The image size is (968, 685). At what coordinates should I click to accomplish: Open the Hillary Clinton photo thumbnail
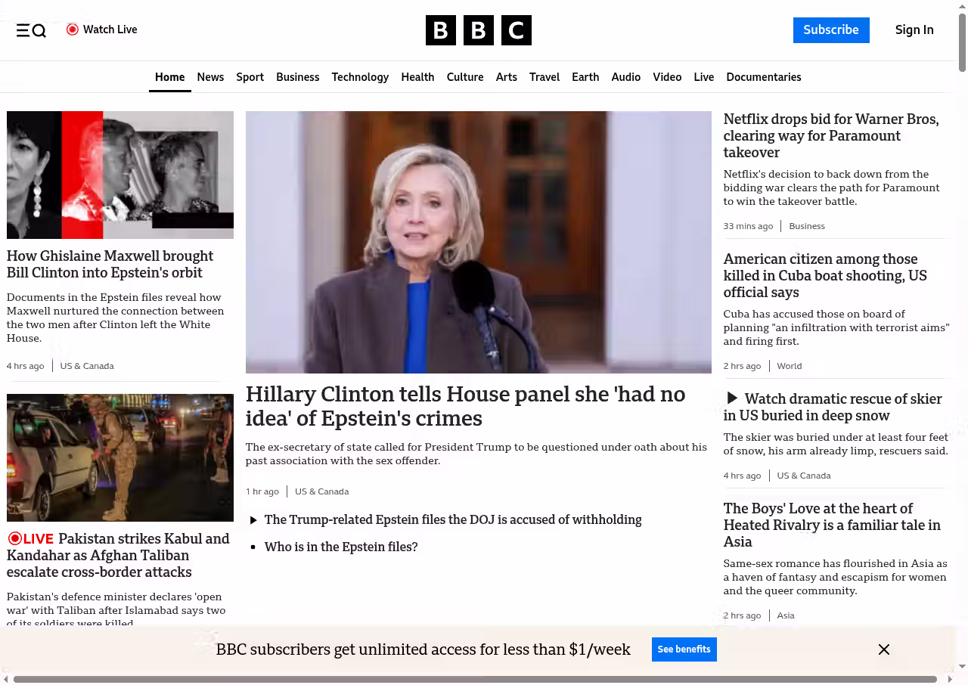(x=478, y=242)
